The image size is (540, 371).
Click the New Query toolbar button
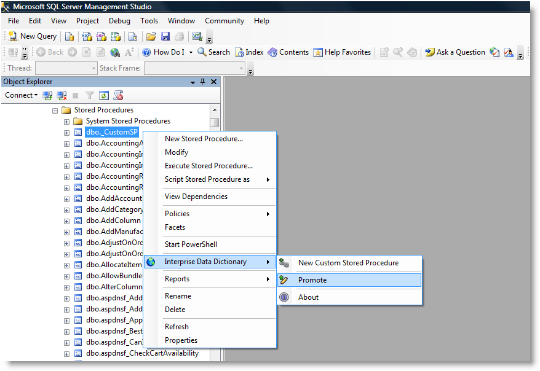coord(33,36)
